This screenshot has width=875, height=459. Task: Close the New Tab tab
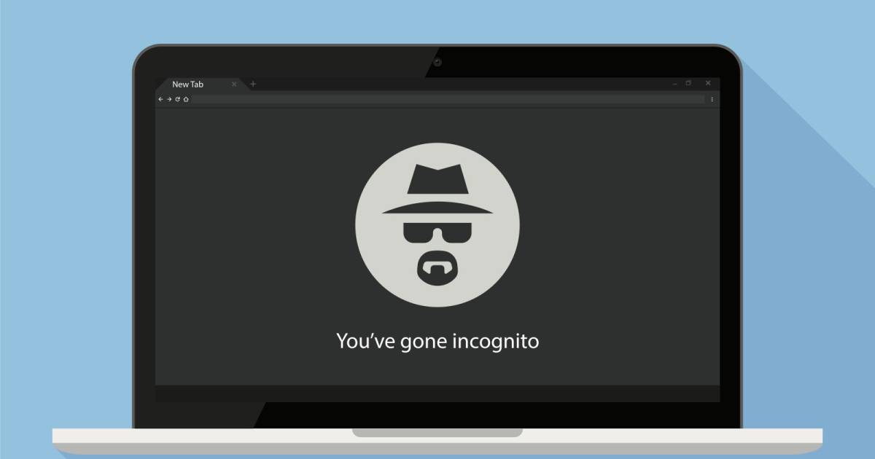234,85
